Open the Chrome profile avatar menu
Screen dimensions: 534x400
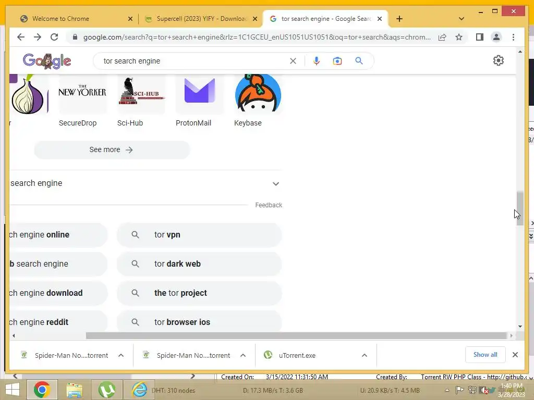pos(496,37)
